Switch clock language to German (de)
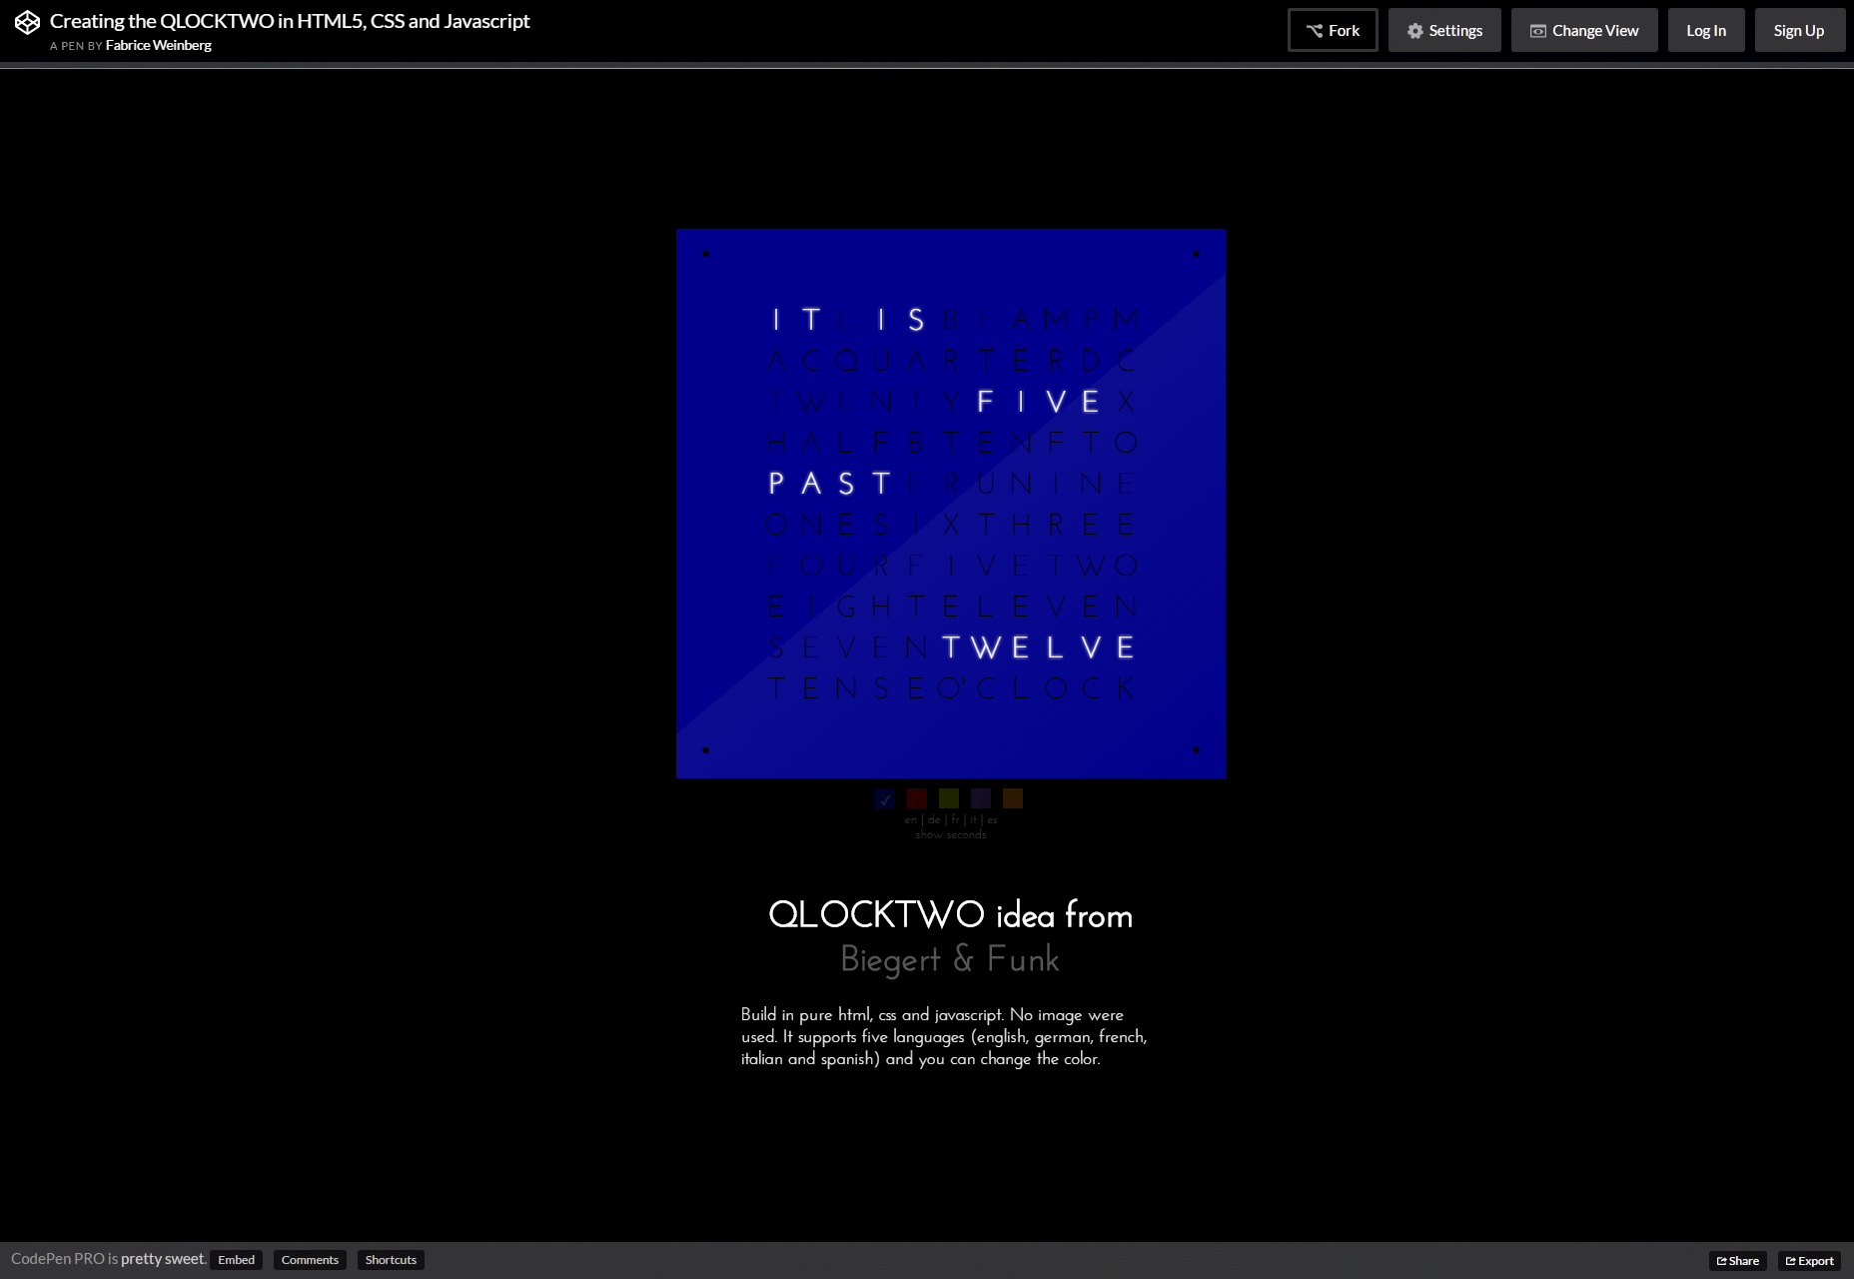The height and width of the screenshot is (1279, 1854). point(934,819)
